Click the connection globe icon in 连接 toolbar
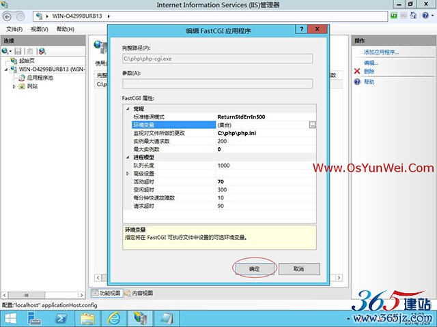 coord(5,51)
